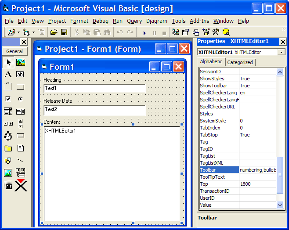Select the HScrollBar control tool
289x230 pixels.
tap(8, 124)
